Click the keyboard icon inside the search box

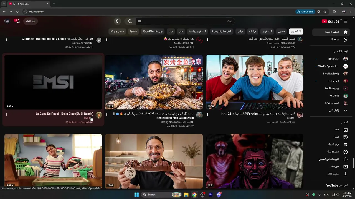(140, 21)
